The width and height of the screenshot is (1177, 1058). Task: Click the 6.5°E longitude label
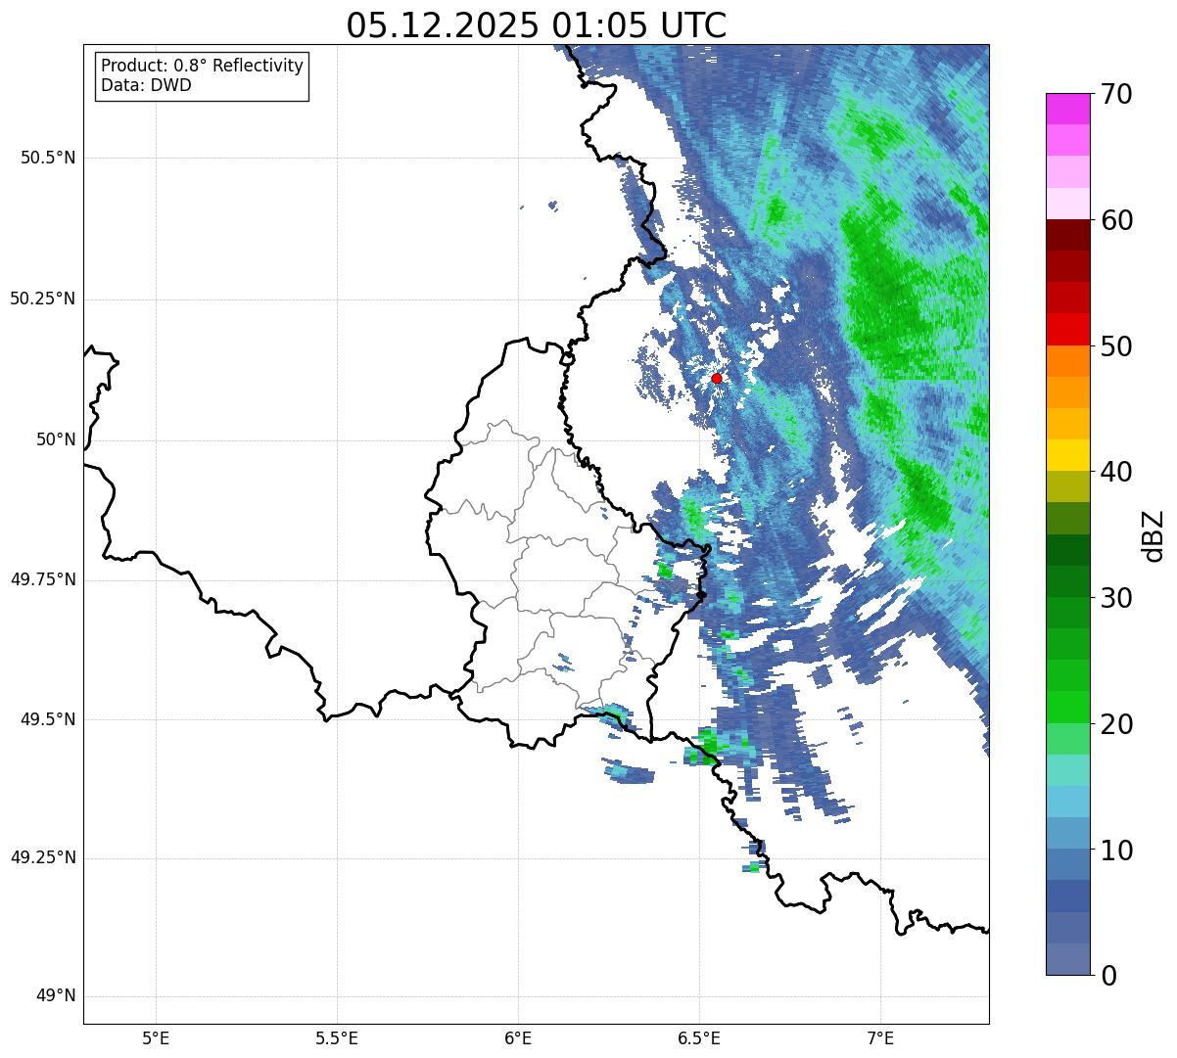tap(699, 1037)
